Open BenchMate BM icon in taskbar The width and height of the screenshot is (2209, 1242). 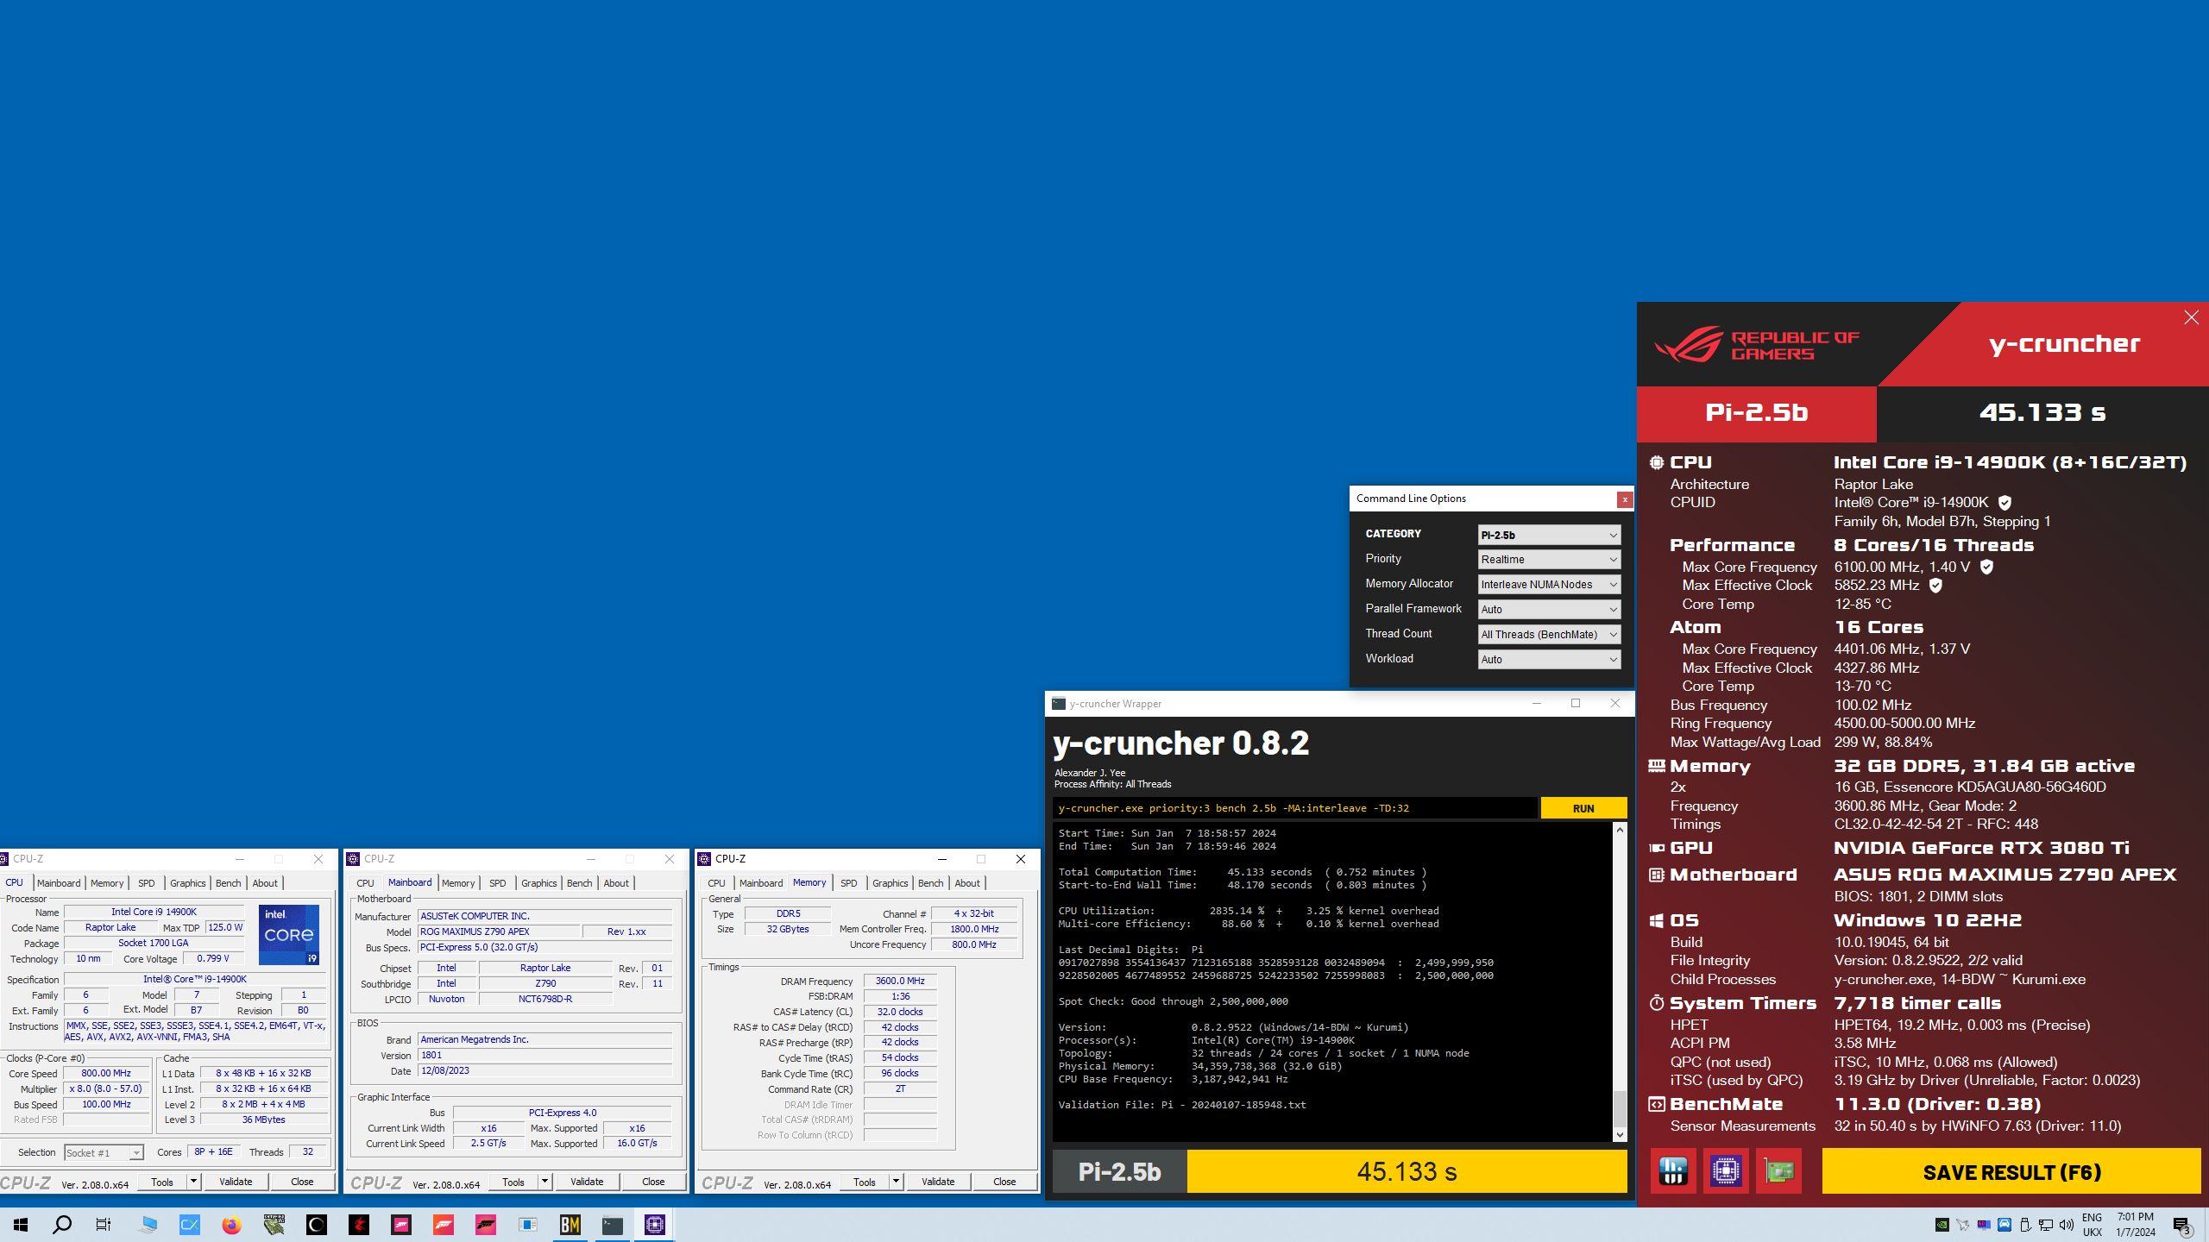570,1225
